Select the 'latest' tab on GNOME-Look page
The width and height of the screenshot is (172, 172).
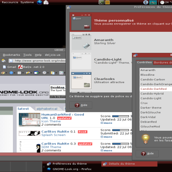click(23, 109)
